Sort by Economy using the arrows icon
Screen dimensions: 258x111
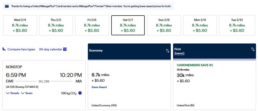(167, 51)
